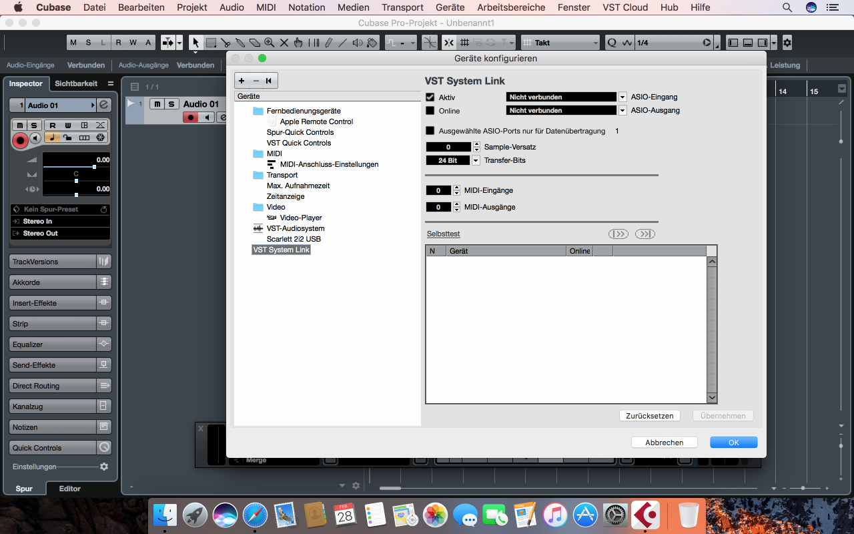The width and height of the screenshot is (854, 534).
Task: Toggle the Aktiv checkbox
Action: coord(430,97)
